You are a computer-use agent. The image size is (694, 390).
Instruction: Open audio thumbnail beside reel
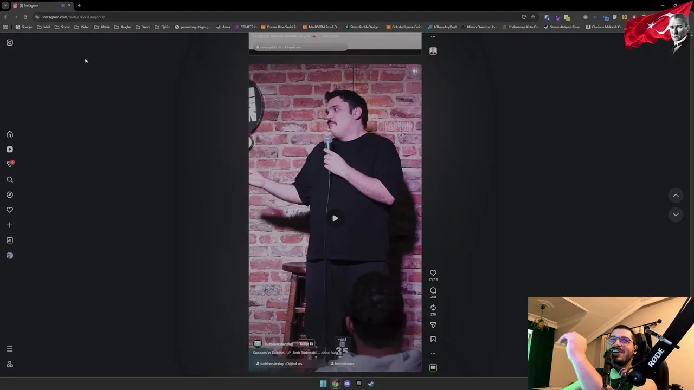tap(433, 367)
